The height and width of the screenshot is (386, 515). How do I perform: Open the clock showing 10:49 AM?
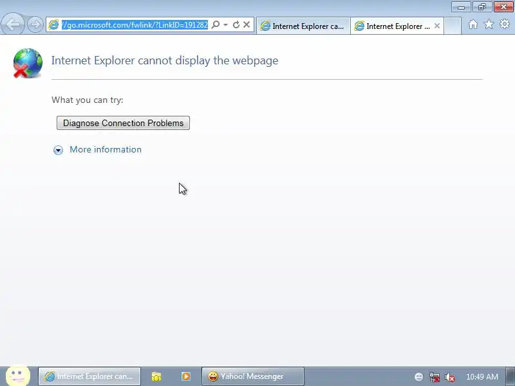(x=482, y=377)
